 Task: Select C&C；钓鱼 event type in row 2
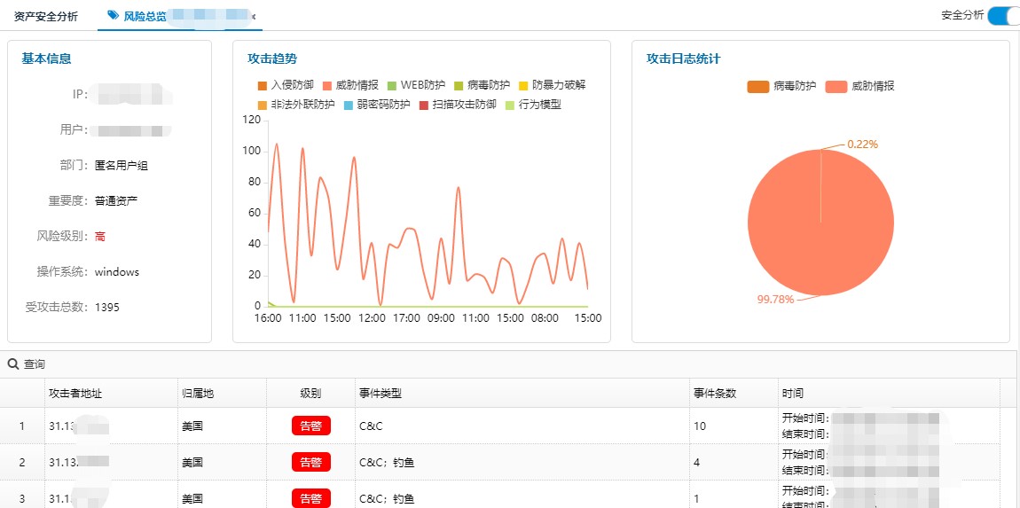click(x=387, y=463)
